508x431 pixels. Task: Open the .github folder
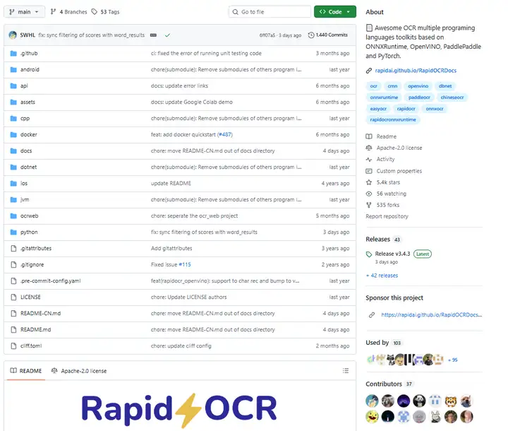tap(29, 53)
